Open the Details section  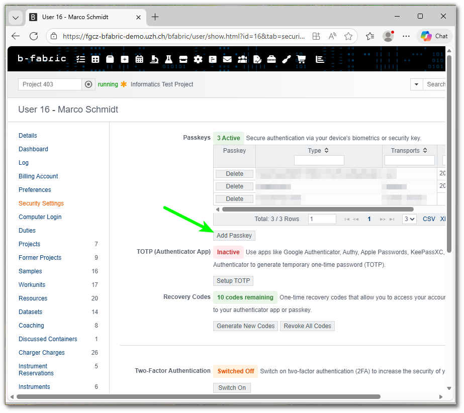click(x=28, y=136)
